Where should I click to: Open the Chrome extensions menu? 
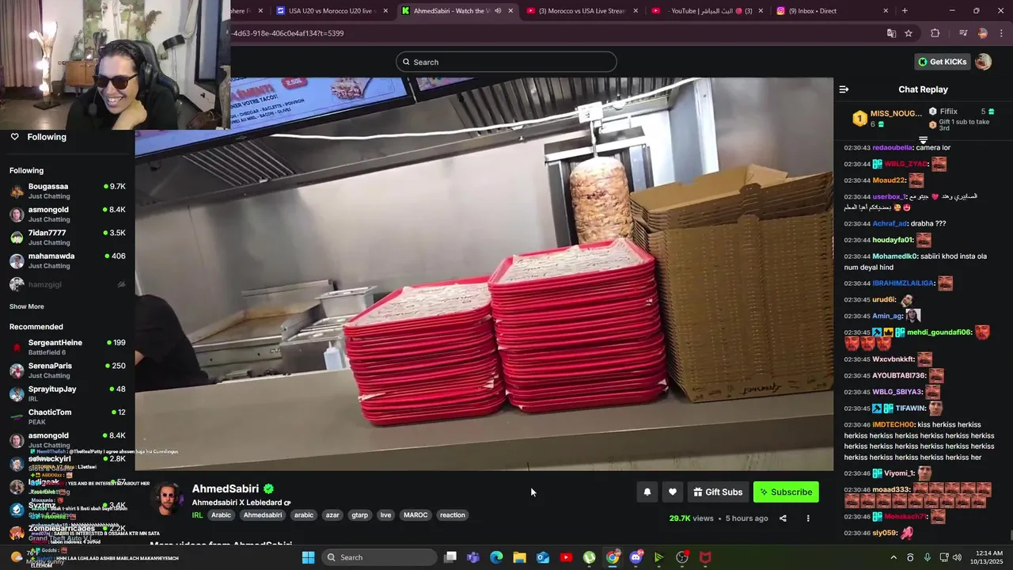pos(935,33)
